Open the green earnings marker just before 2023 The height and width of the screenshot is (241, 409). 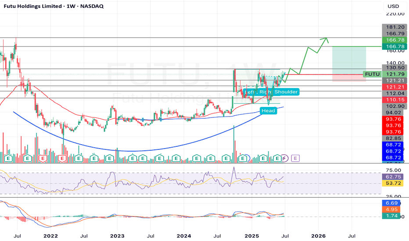[x=110, y=158]
